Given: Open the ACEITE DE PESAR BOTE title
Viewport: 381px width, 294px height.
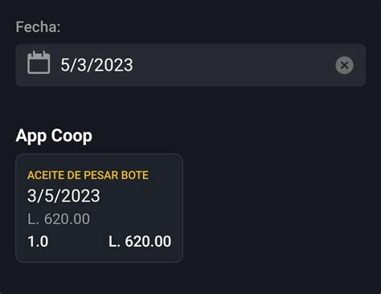Looking at the screenshot, I should (x=88, y=175).
